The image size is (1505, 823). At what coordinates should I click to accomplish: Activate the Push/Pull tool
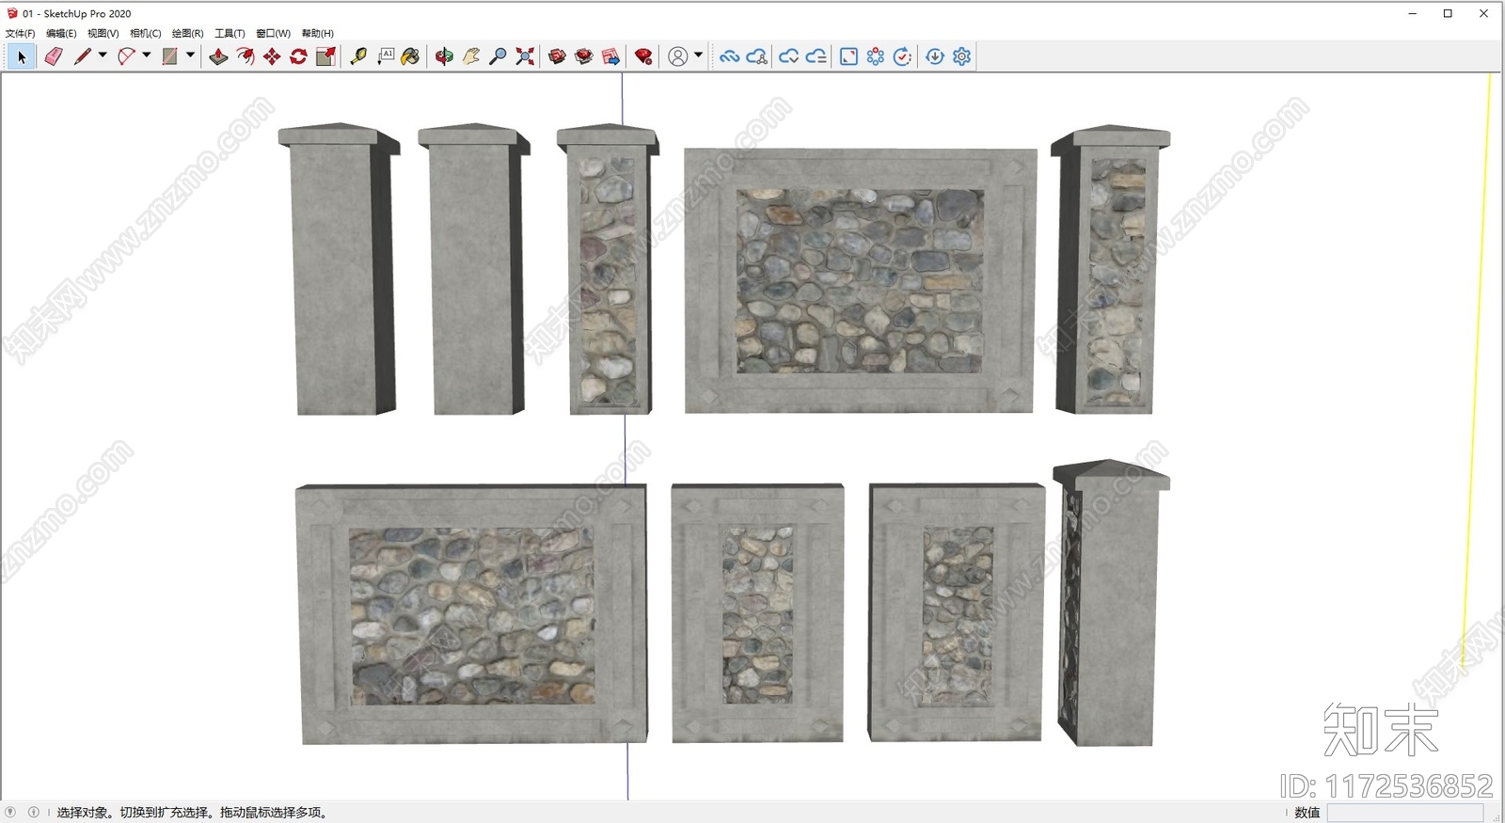point(218,56)
